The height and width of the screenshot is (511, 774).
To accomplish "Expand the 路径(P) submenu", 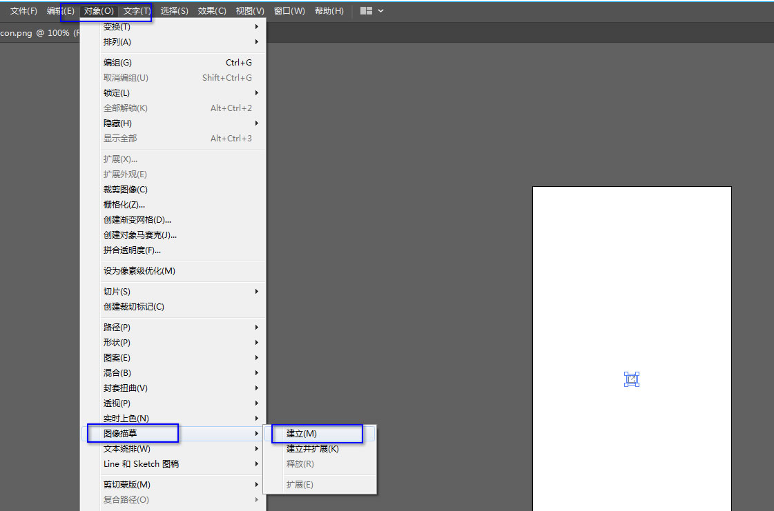I will coord(117,328).
